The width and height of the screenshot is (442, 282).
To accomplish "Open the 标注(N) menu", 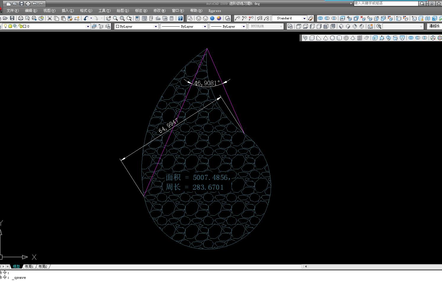I will point(141,11).
